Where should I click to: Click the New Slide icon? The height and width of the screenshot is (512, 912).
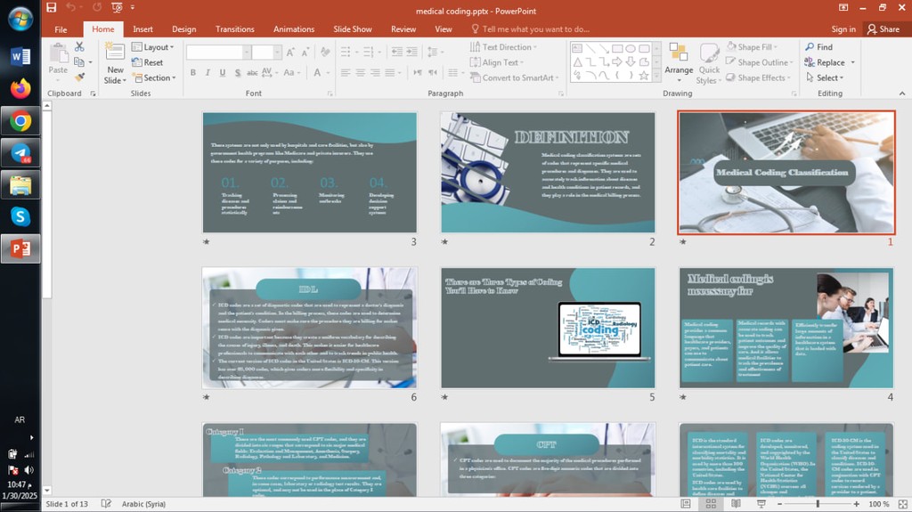pyautogui.click(x=115, y=53)
